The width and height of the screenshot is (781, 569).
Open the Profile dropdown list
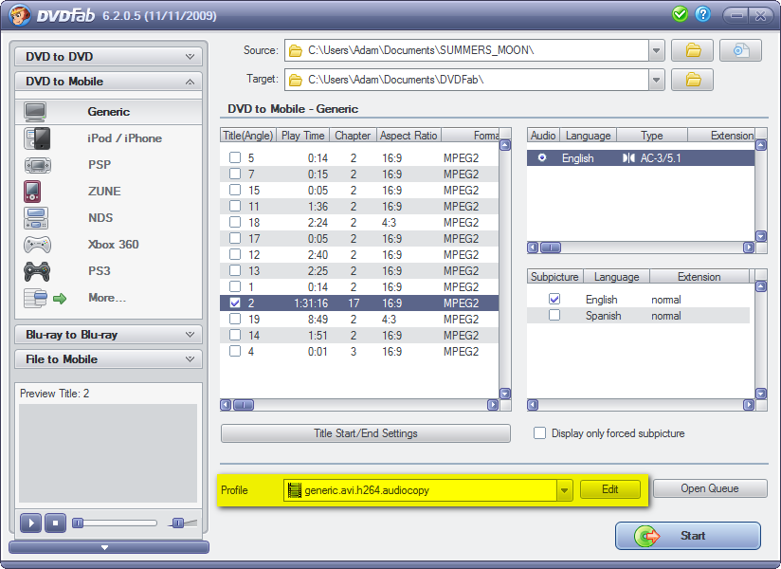(x=564, y=490)
